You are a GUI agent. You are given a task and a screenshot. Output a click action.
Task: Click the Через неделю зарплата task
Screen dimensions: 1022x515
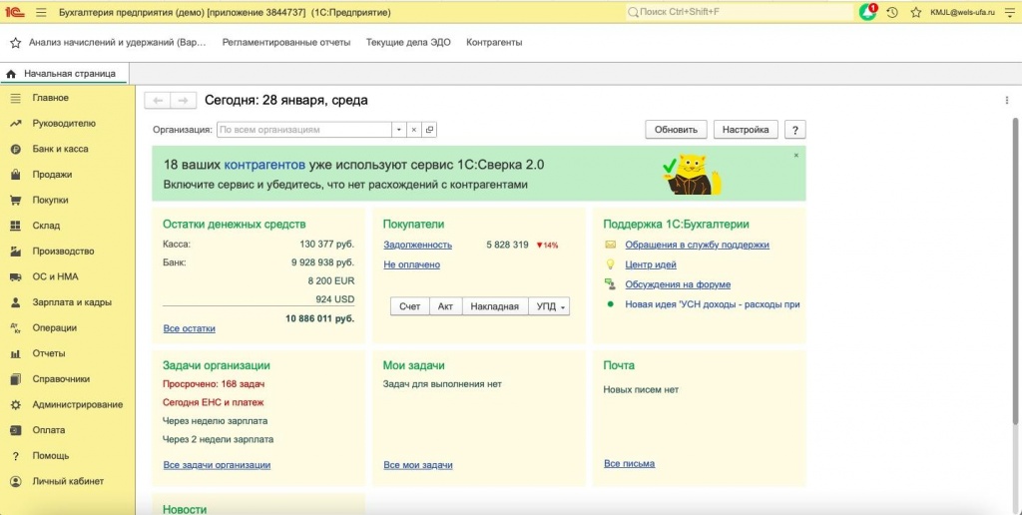(x=216, y=421)
